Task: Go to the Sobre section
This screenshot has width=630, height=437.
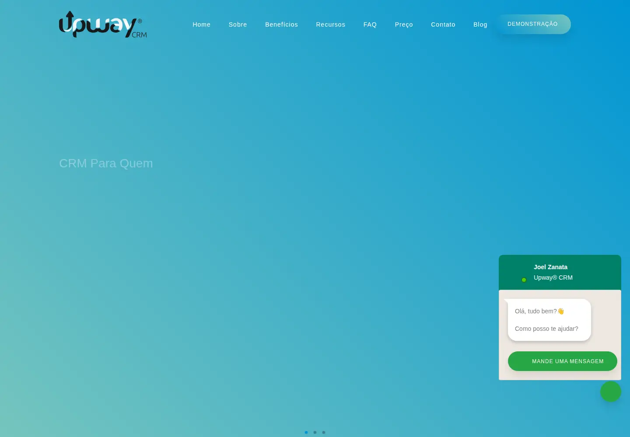Action: click(x=238, y=24)
